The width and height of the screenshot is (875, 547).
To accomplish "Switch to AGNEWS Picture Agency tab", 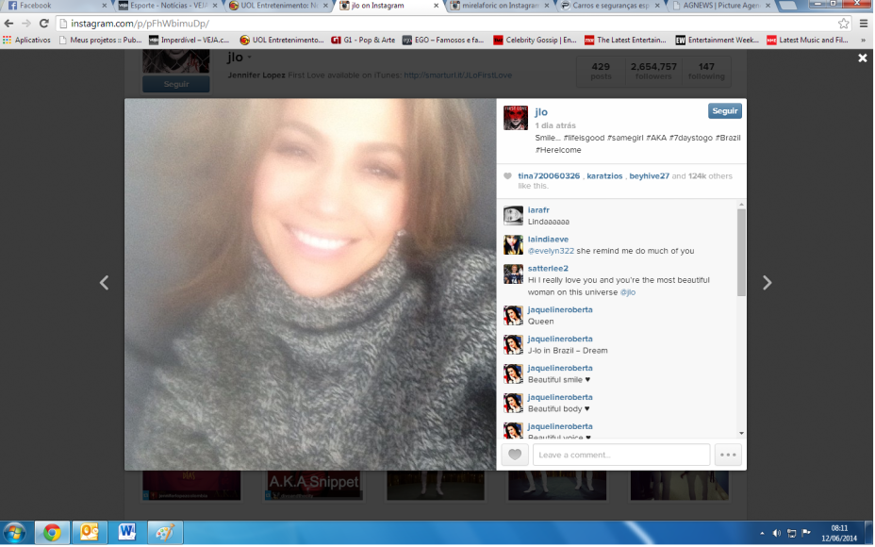I will point(721,7).
